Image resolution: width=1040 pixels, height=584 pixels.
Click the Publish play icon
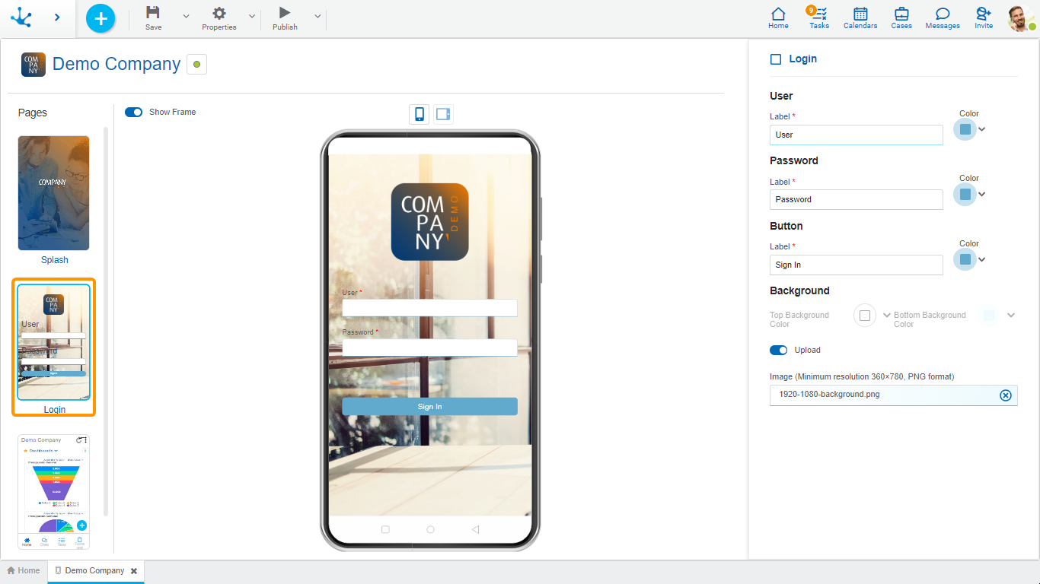pyautogui.click(x=285, y=13)
